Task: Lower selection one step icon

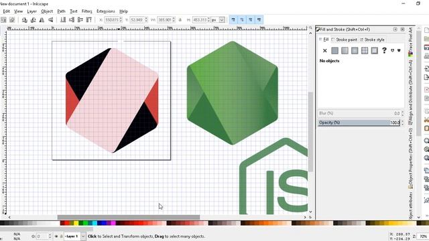Action: (72, 19)
